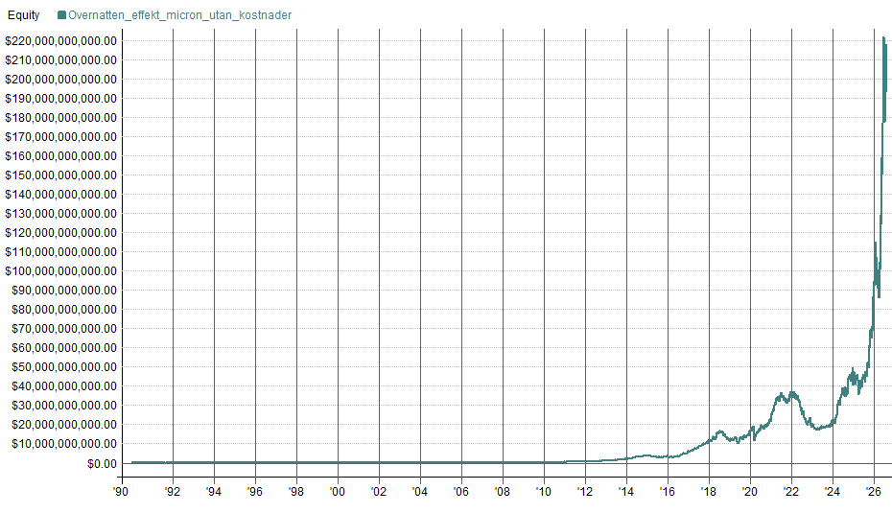Click the $120,000,000,000.00 axis label
Image resolution: width=892 pixels, height=513 pixels.
(x=60, y=233)
